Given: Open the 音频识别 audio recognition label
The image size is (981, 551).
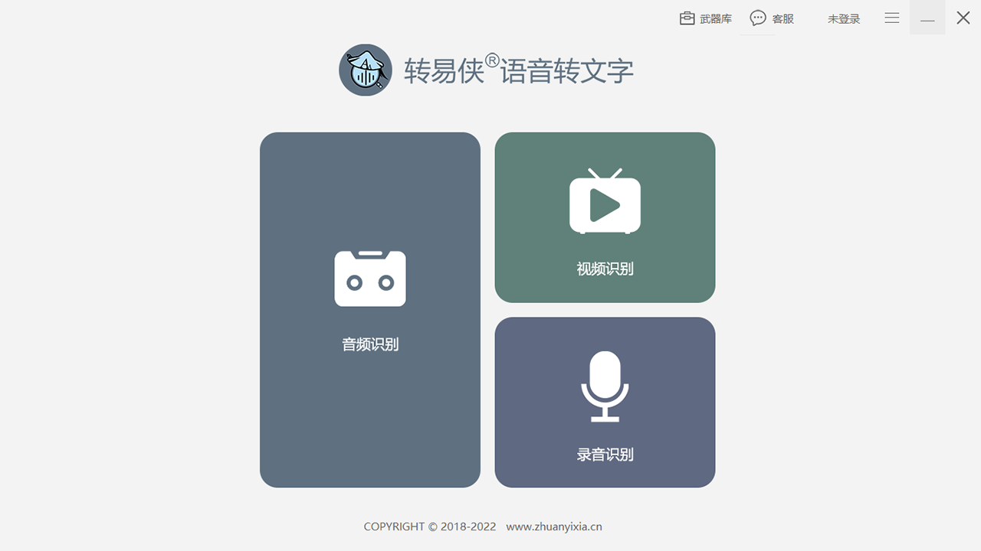Looking at the screenshot, I should coord(370,344).
